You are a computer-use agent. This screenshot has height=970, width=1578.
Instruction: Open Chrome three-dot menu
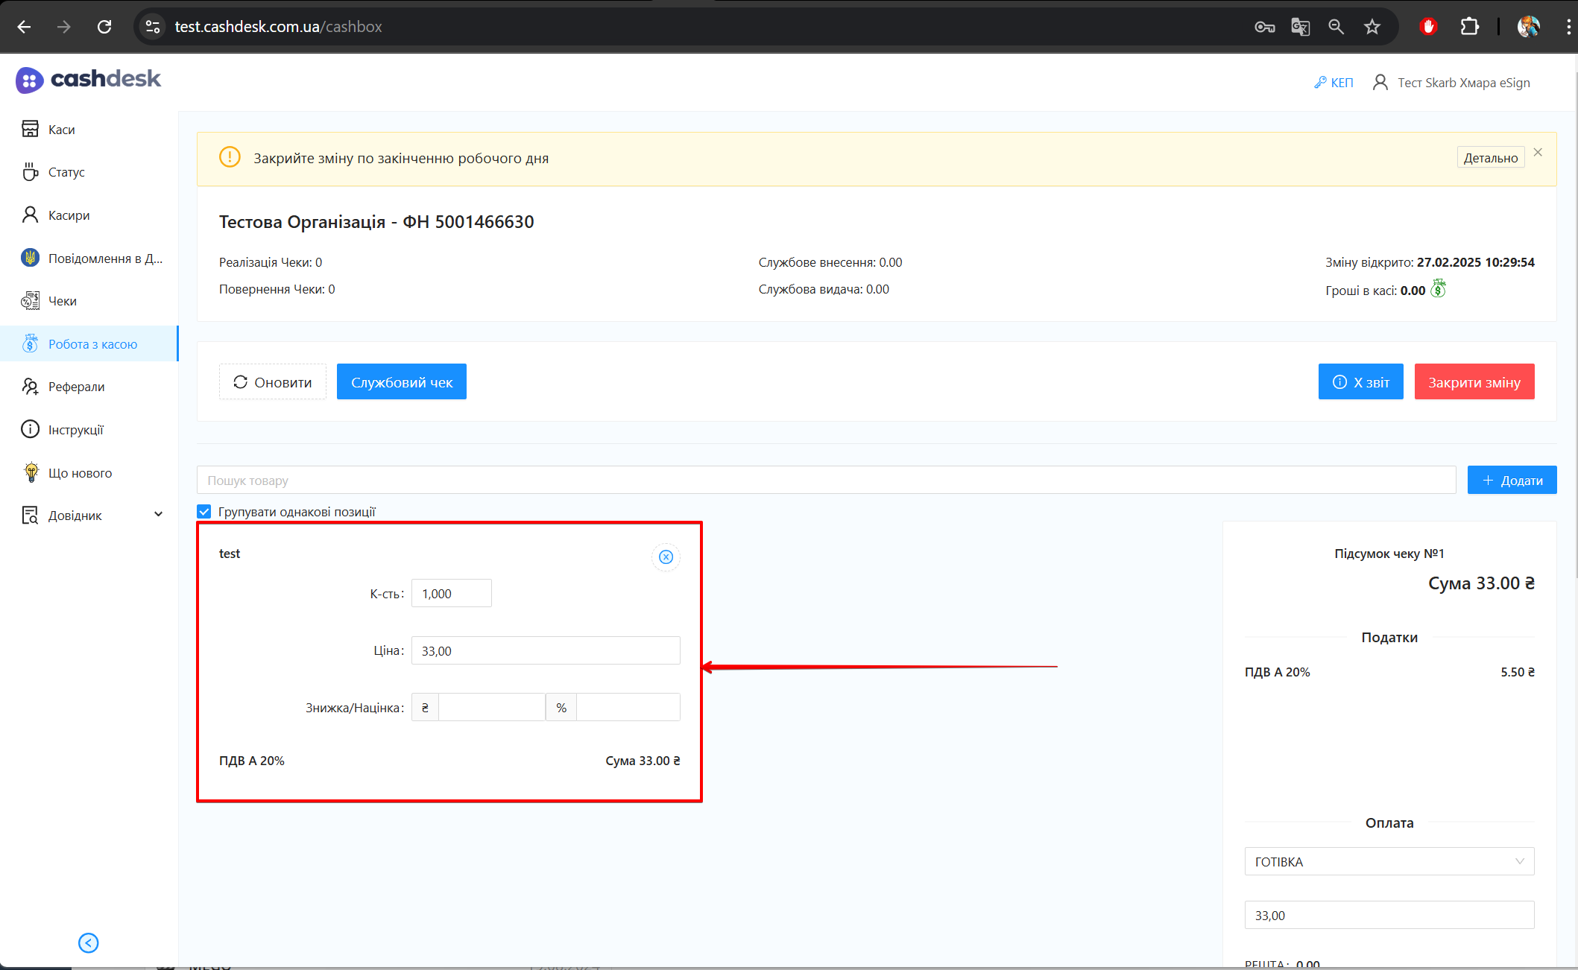(1568, 27)
